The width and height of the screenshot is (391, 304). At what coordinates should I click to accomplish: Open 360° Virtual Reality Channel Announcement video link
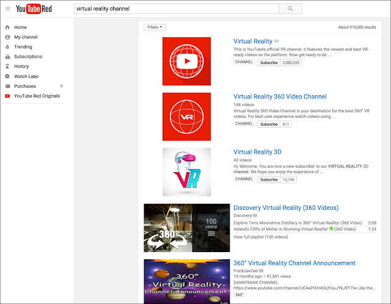pos(294,263)
